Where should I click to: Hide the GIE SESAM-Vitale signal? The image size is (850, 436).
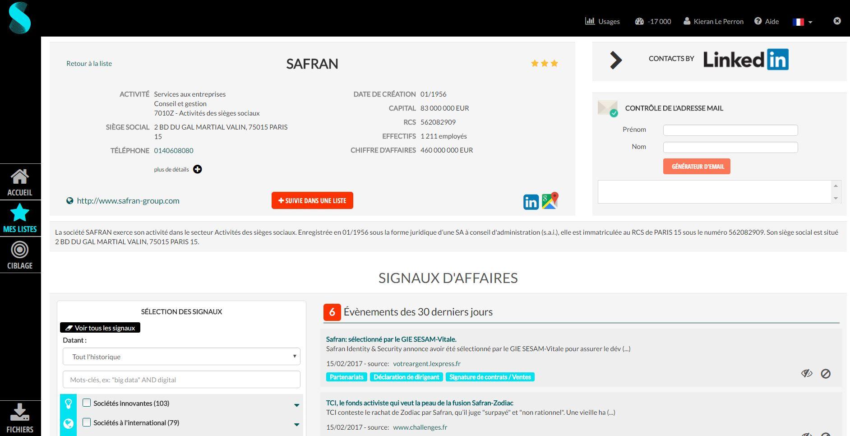point(807,373)
